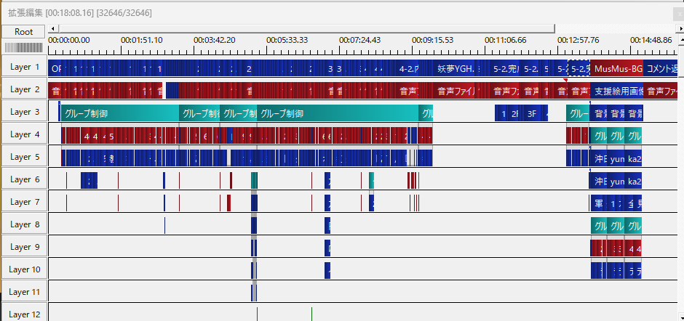Toggle visibility of Layer 3
This screenshot has height=321, width=684.
[24, 112]
